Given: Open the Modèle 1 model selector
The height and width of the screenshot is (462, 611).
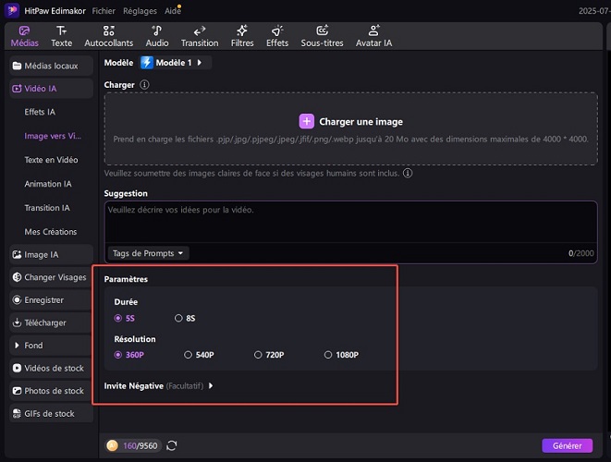Looking at the screenshot, I should (x=176, y=63).
